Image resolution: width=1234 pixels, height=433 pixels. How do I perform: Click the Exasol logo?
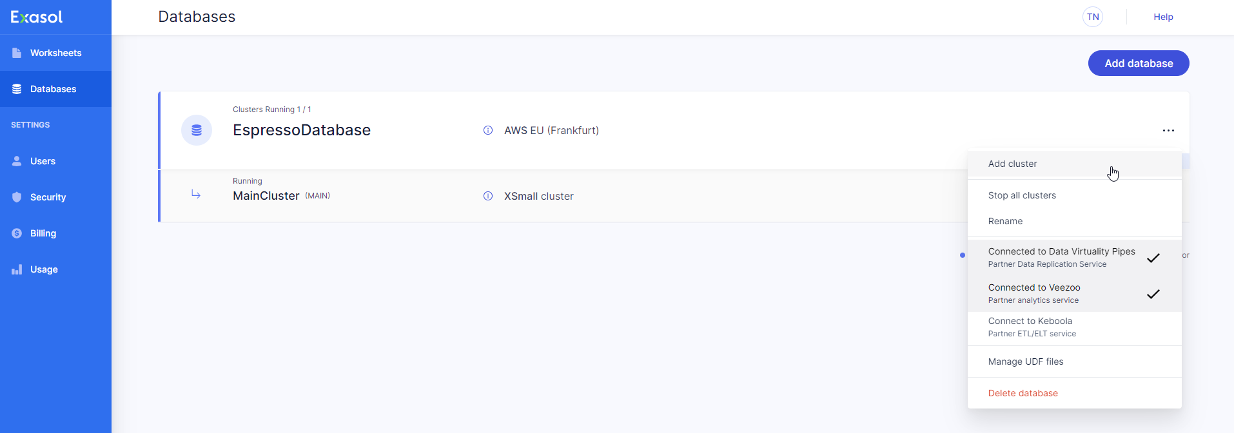pyautogui.click(x=37, y=17)
